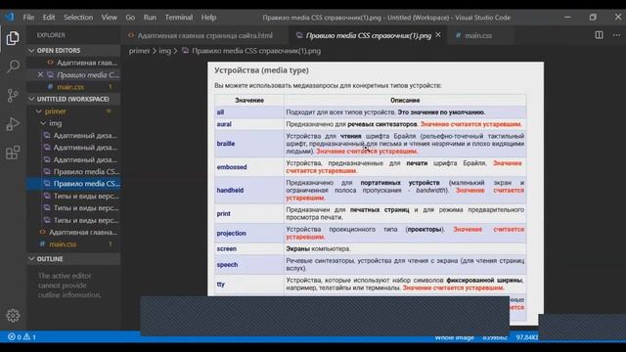Collapse the Open Editors section
This screenshot has width=626, height=352.
pos(74,50)
